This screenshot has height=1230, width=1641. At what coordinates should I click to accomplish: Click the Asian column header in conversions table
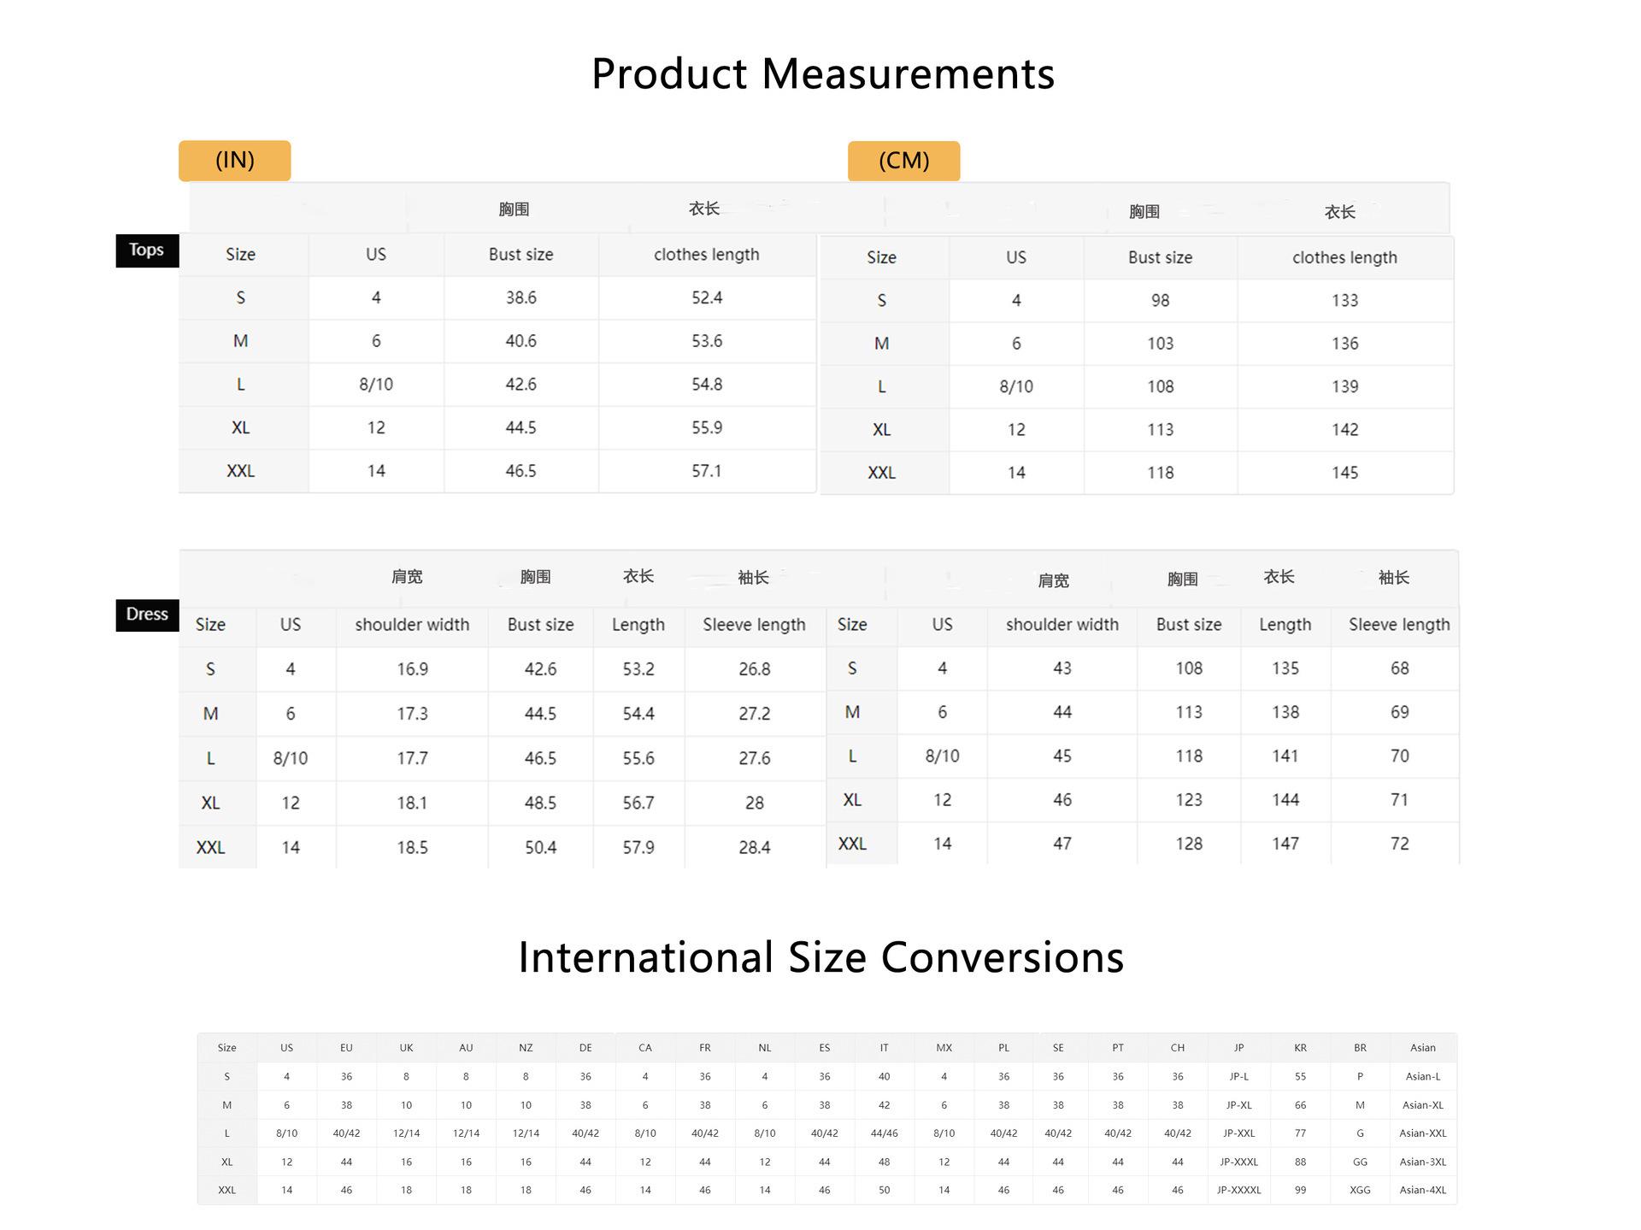click(1422, 1047)
